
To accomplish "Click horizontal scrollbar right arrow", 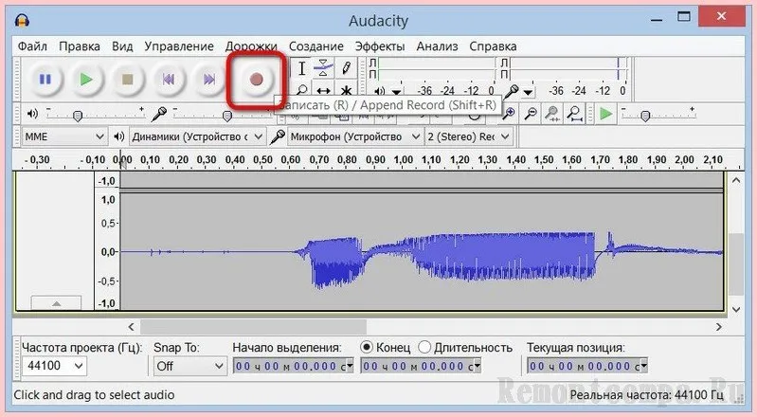I will coord(719,327).
